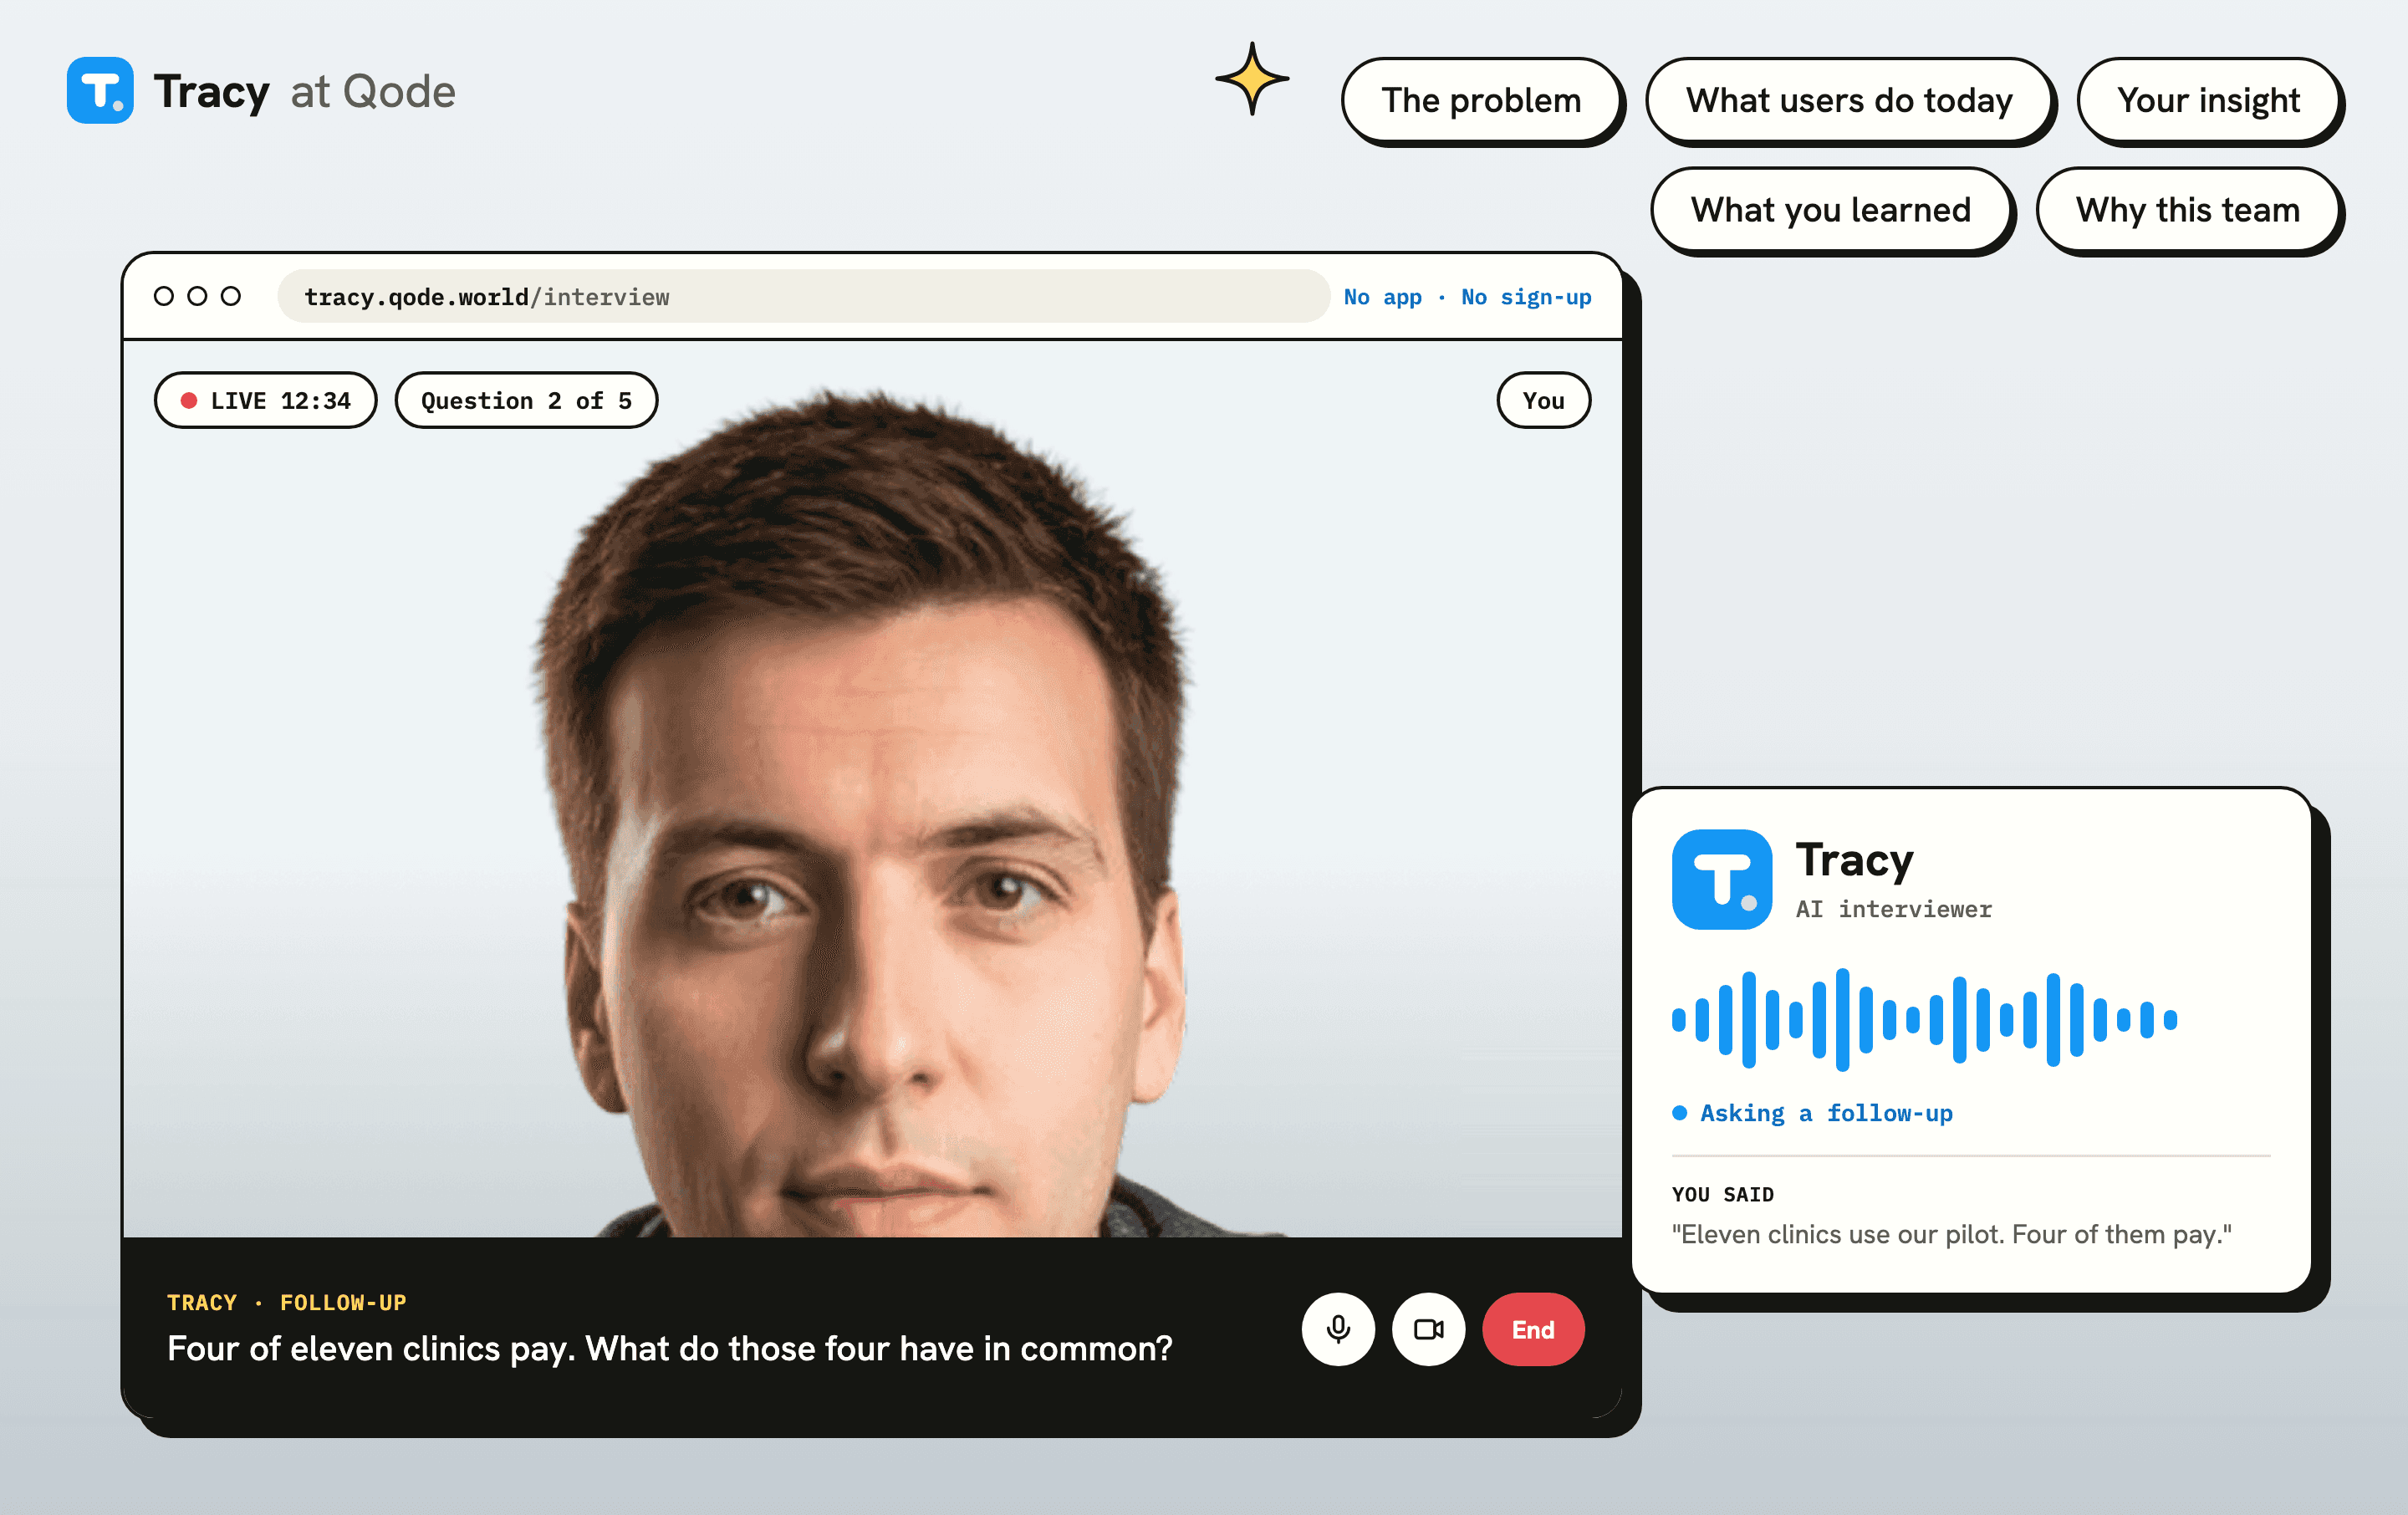Click the 'AI interviewer' subtitle
This screenshot has height=1515, width=2408.
pyautogui.click(x=1893, y=909)
